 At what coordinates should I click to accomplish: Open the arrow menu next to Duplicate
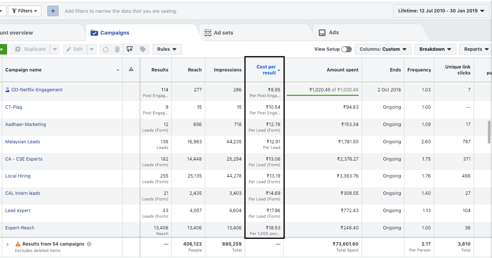[x=55, y=49]
